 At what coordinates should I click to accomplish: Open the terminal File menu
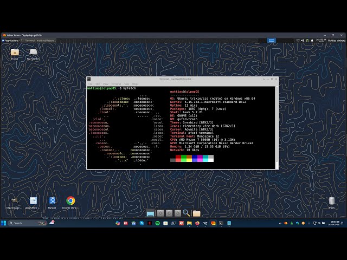91,84
